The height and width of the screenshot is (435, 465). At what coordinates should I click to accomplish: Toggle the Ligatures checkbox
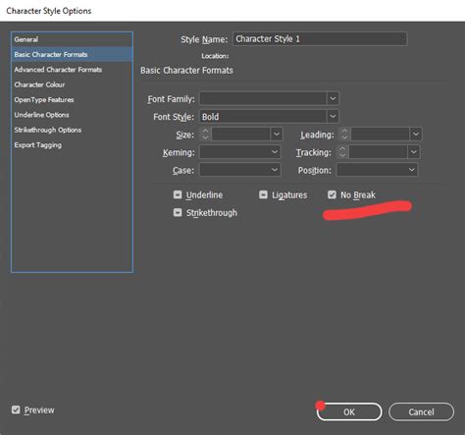(x=263, y=194)
